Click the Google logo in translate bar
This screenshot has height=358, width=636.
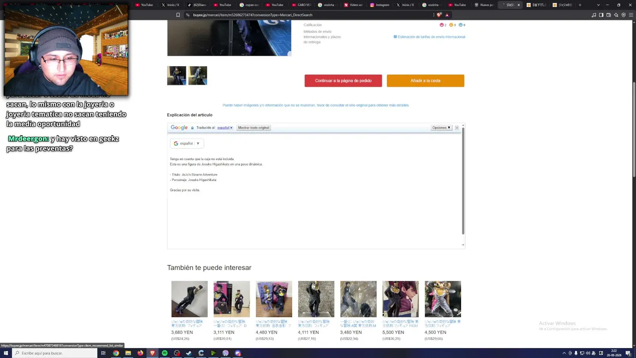(x=179, y=128)
